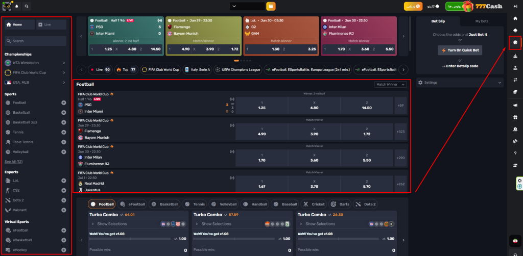Select the Home tab in the left sidebar
Image resolution: width=523 pixels, height=256 pixels.
click(x=19, y=24)
